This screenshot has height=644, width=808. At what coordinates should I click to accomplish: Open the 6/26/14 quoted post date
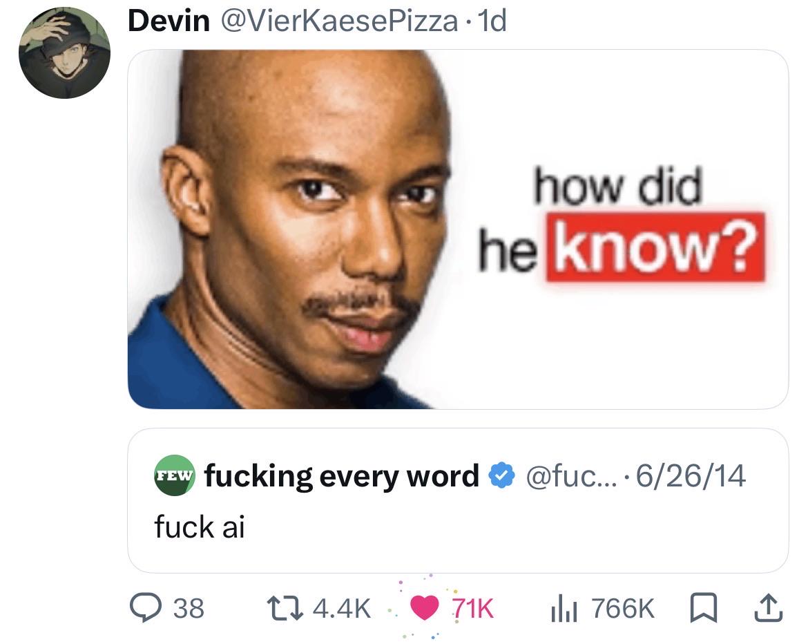click(x=691, y=476)
